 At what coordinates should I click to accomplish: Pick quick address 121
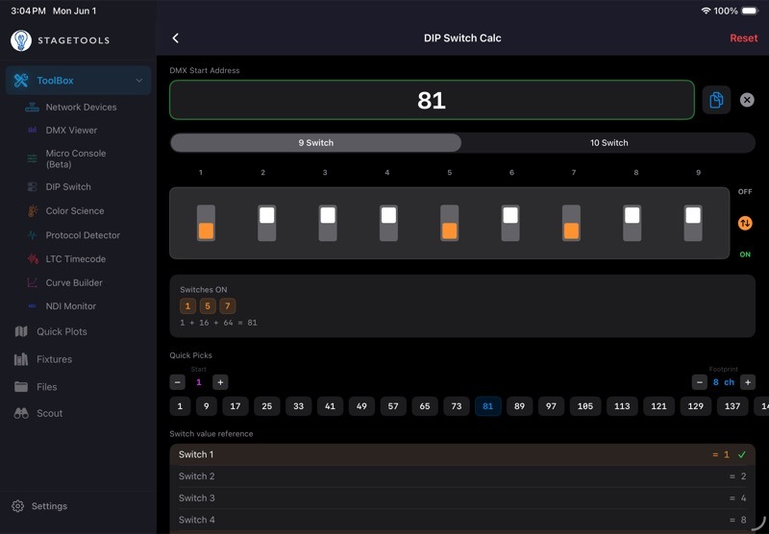(x=658, y=406)
